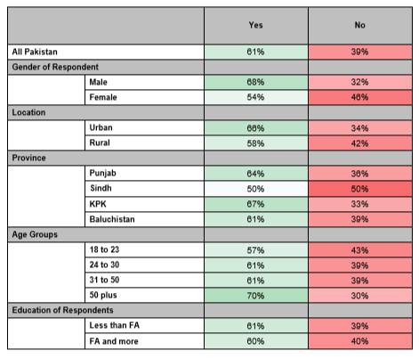Select the Baluchistan Yes cell showing 61%
The height and width of the screenshot is (359, 419).
256,219
